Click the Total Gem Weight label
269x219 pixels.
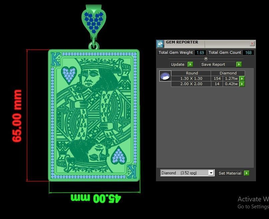(176, 52)
